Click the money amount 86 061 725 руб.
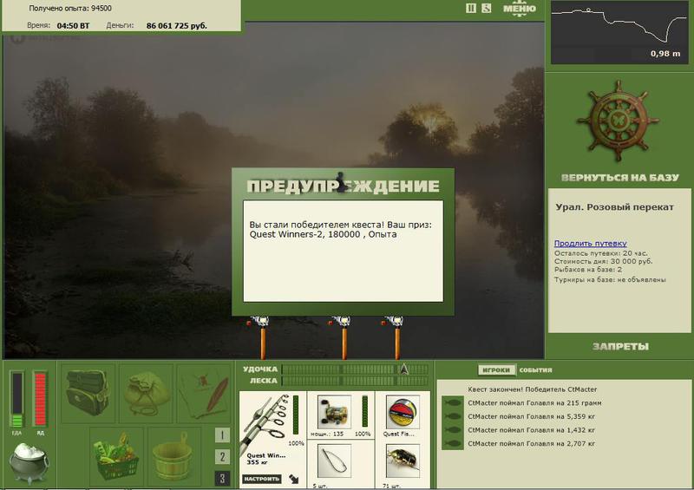The width and height of the screenshot is (694, 490). click(177, 26)
